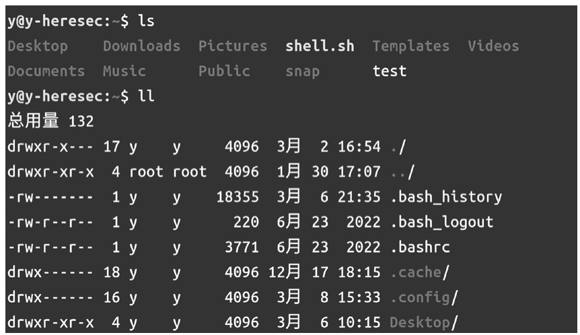
Task: Select the .cache/ directory entry
Action: (419, 272)
